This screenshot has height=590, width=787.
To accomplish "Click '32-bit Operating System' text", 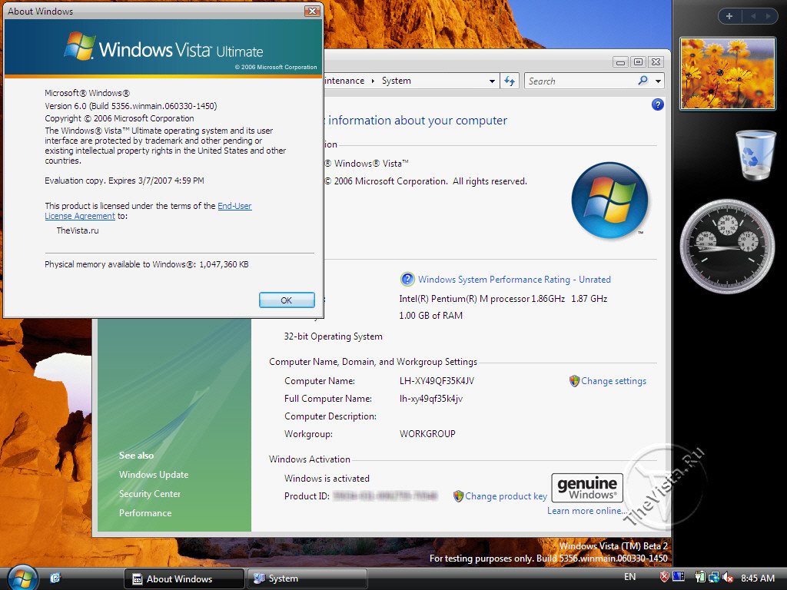I will click(334, 336).
